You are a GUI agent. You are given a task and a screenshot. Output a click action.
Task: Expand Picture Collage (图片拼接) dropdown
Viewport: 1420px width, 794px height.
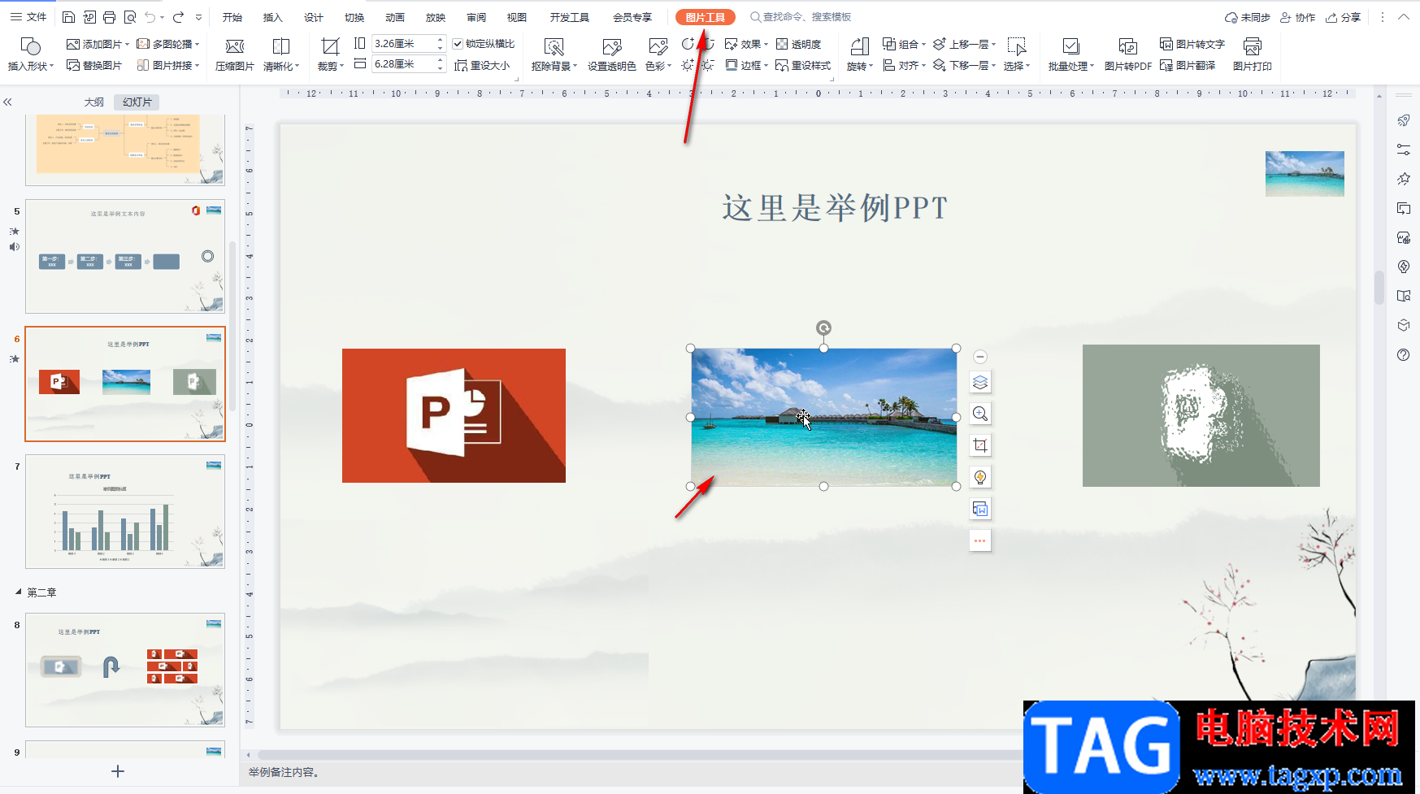coord(198,66)
